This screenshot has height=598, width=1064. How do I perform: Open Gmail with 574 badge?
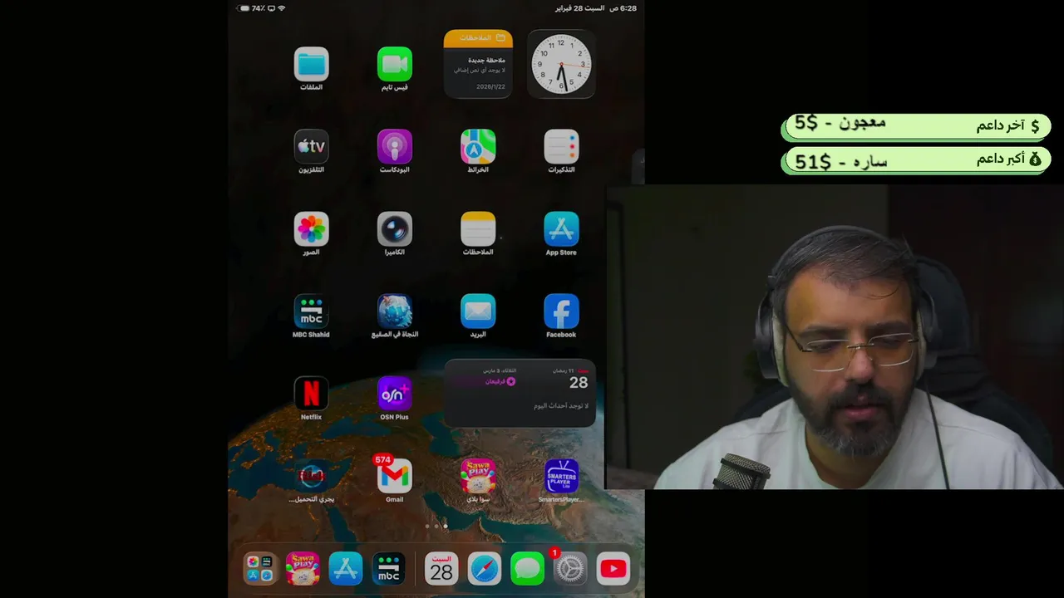click(x=394, y=476)
